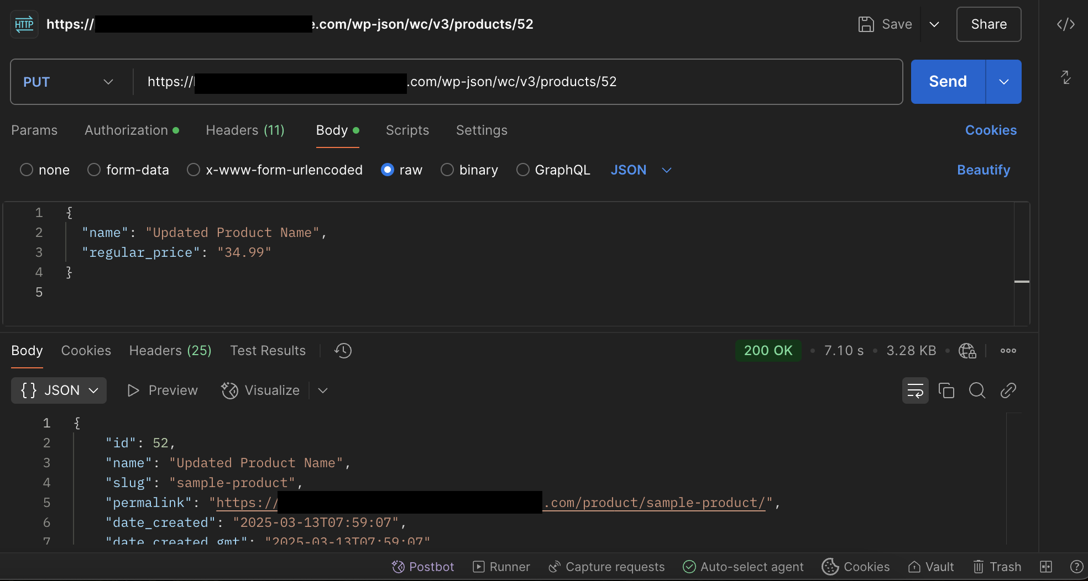Image resolution: width=1088 pixels, height=581 pixels.
Task: Open the Postbot AI assistant
Action: [x=423, y=567]
